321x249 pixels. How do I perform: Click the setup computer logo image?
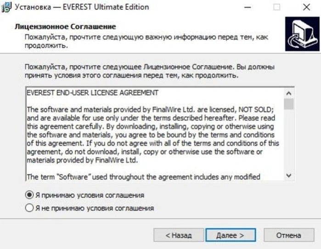[302, 34]
